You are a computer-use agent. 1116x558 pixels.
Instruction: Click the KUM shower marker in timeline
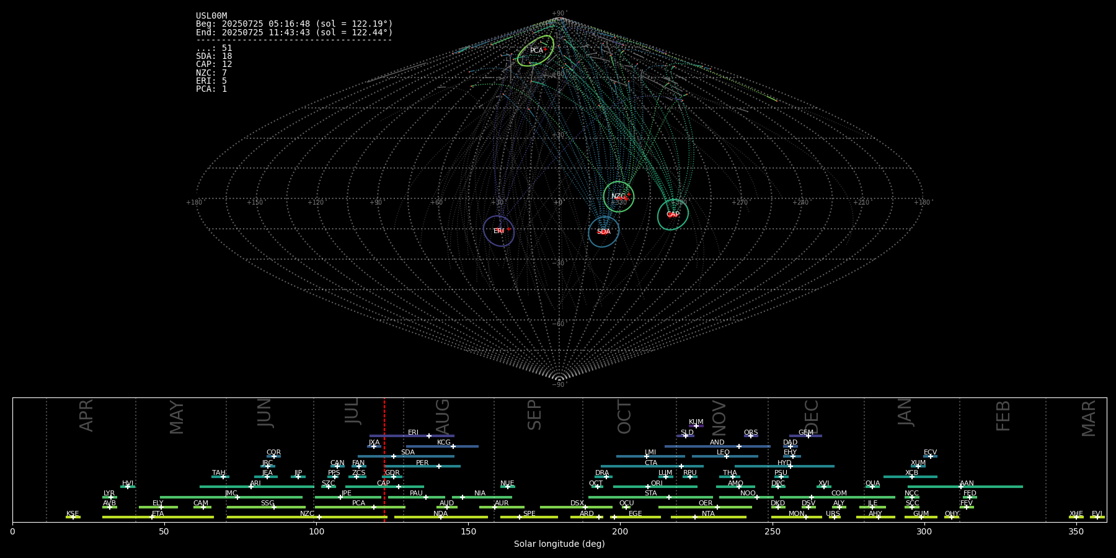[x=696, y=426]
